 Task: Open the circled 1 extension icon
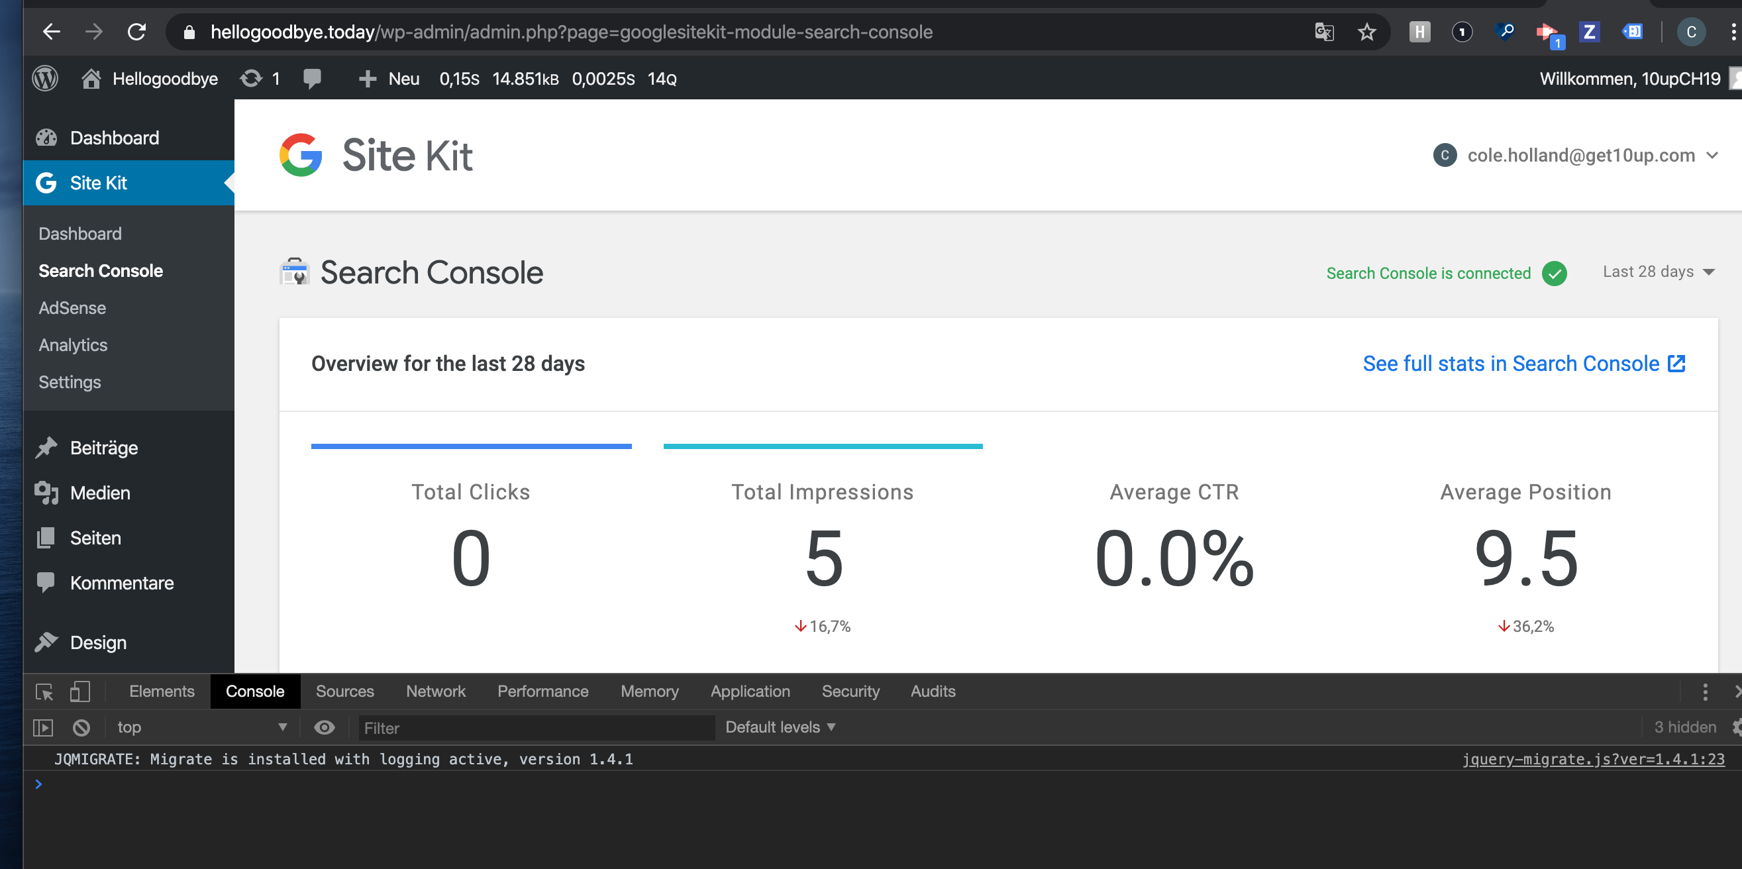point(1462,32)
